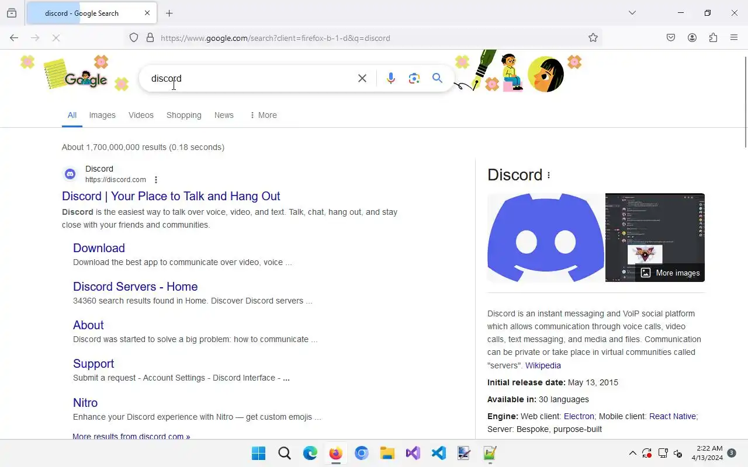This screenshot has width=748, height=467.
Task: Select the All results tab
Action: (x=72, y=115)
